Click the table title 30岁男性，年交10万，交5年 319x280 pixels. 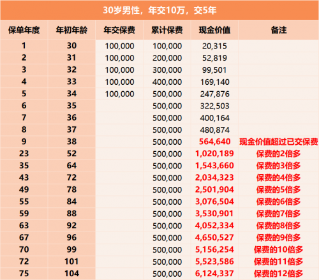coord(159,10)
